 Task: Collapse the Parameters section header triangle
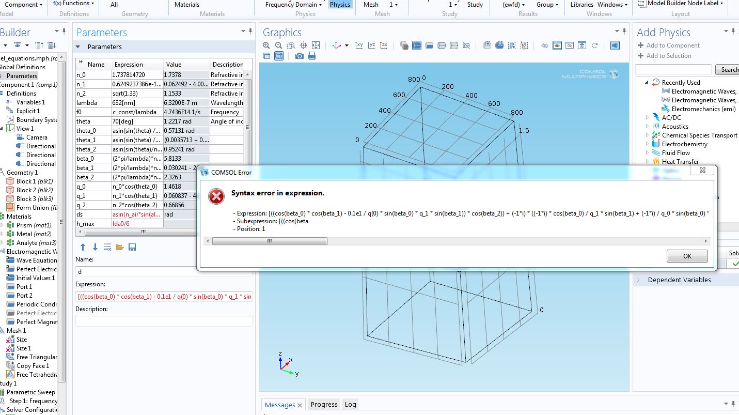pos(78,47)
